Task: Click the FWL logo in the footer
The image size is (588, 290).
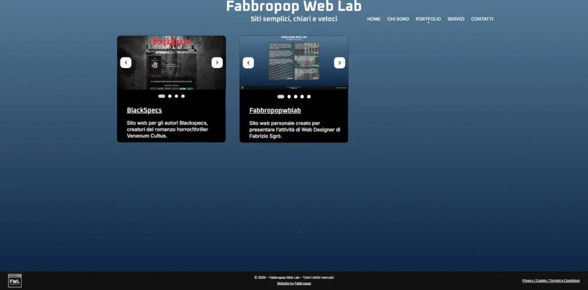Action: tap(15, 281)
